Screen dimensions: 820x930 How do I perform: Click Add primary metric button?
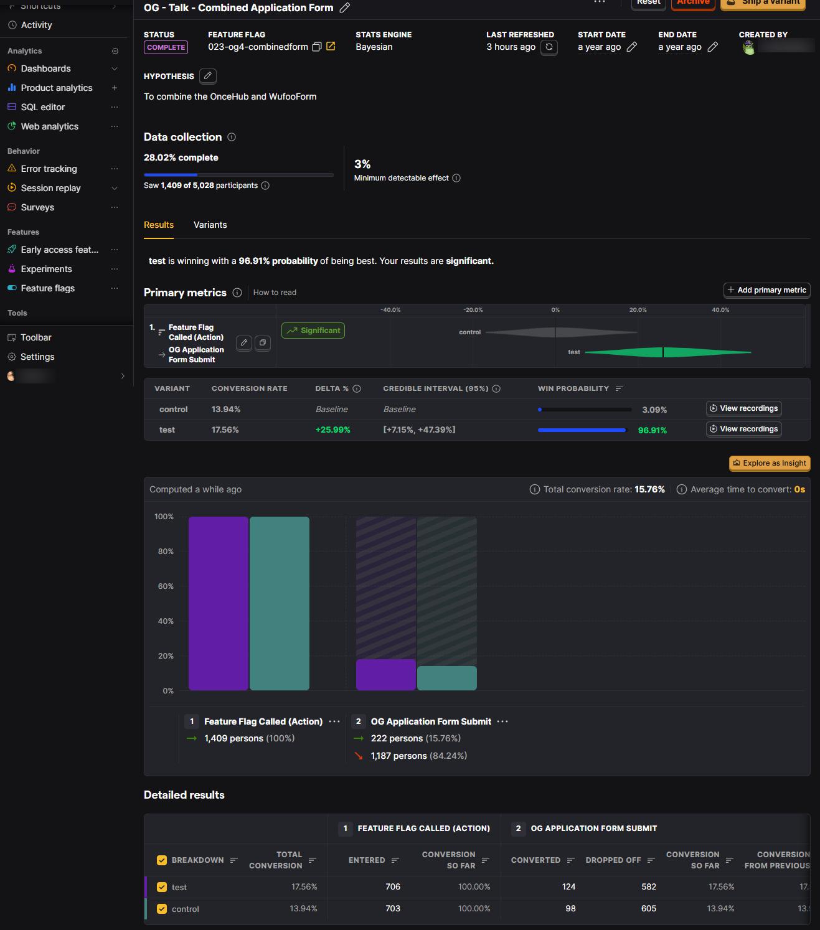(x=766, y=290)
